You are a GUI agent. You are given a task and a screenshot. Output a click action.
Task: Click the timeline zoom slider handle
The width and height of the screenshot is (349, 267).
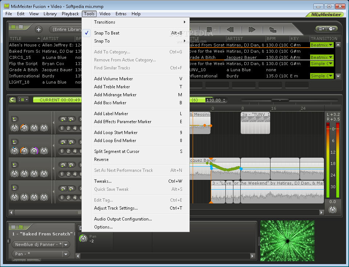(x=280, y=100)
